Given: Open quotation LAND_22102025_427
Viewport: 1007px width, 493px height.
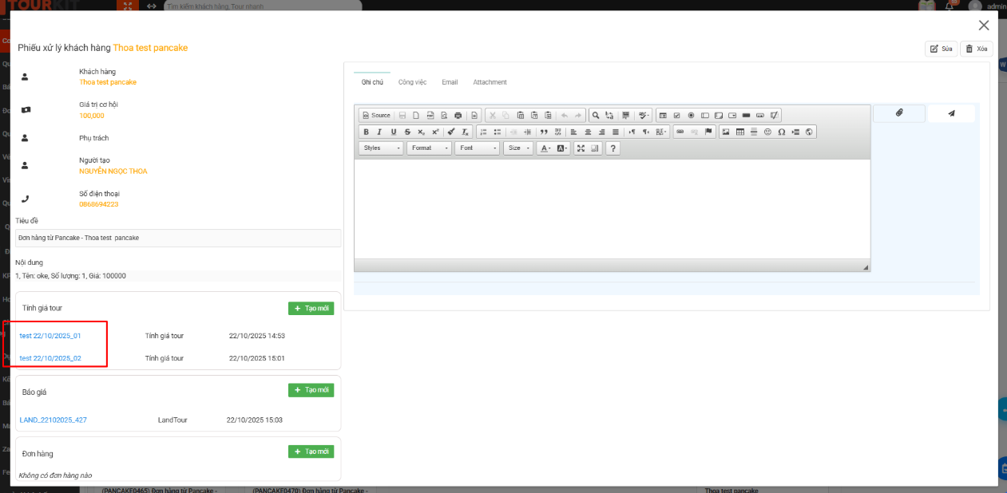Looking at the screenshot, I should 53,420.
